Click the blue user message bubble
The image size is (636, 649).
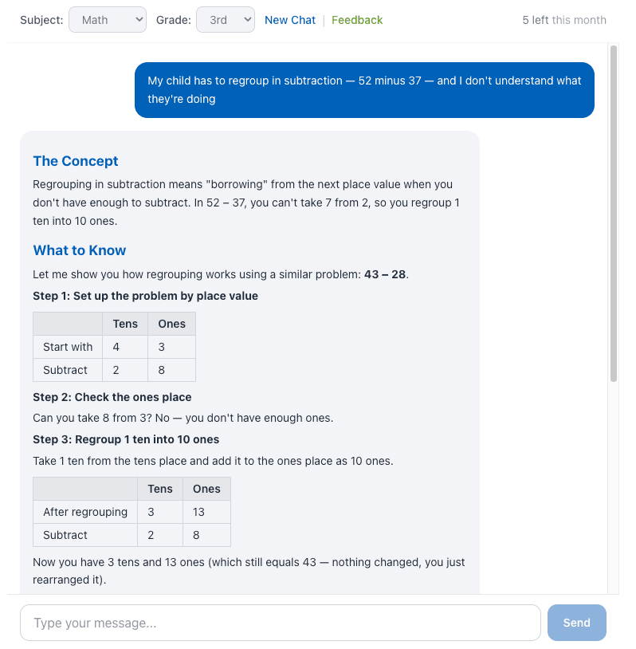click(x=364, y=90)
